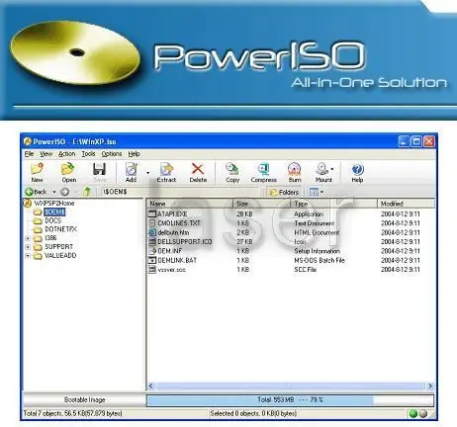The width and height of the screenshot is (457, 427).
Task: Expand the SUPPORT folder in tree
Action: (28, 247)
